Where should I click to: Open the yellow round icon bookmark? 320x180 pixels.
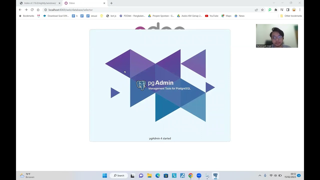101,16
